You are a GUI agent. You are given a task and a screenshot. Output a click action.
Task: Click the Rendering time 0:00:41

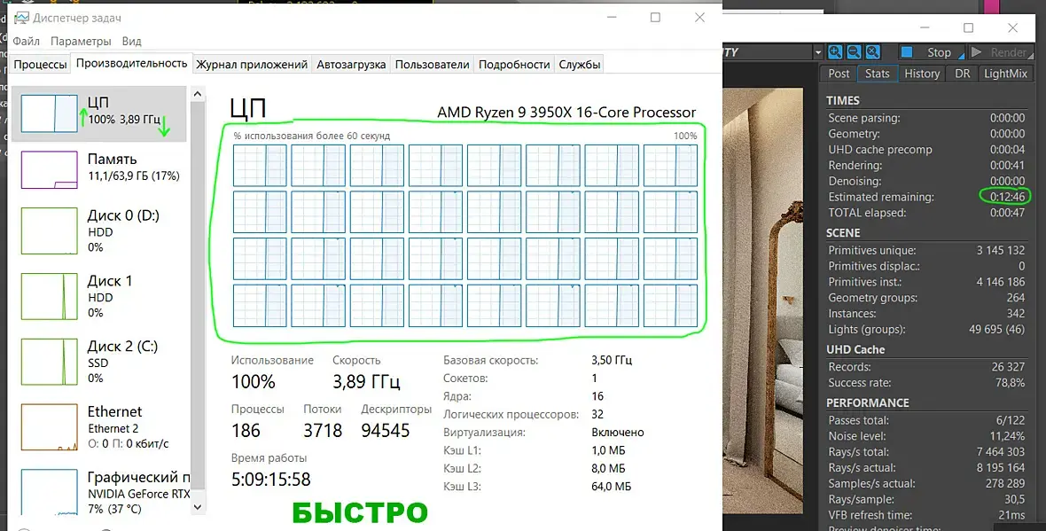point(1007,166)
